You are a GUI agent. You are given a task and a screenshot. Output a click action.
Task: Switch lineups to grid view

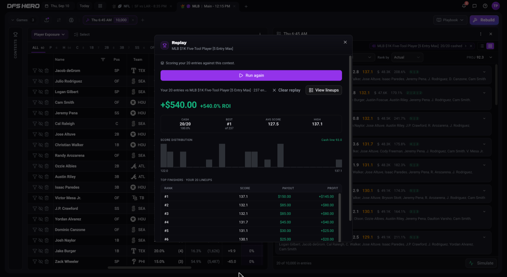coord(490,46)
